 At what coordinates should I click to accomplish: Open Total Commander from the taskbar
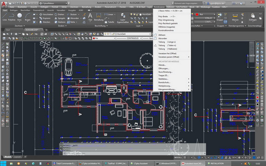coord(64,163)
